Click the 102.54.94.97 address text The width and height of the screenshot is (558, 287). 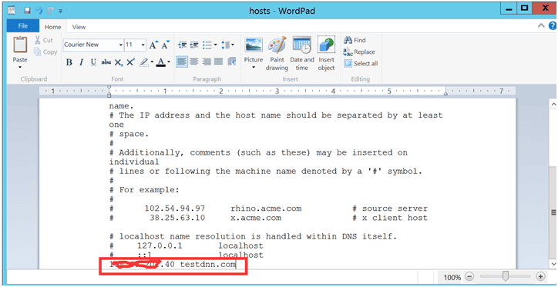tap(175, 209)
